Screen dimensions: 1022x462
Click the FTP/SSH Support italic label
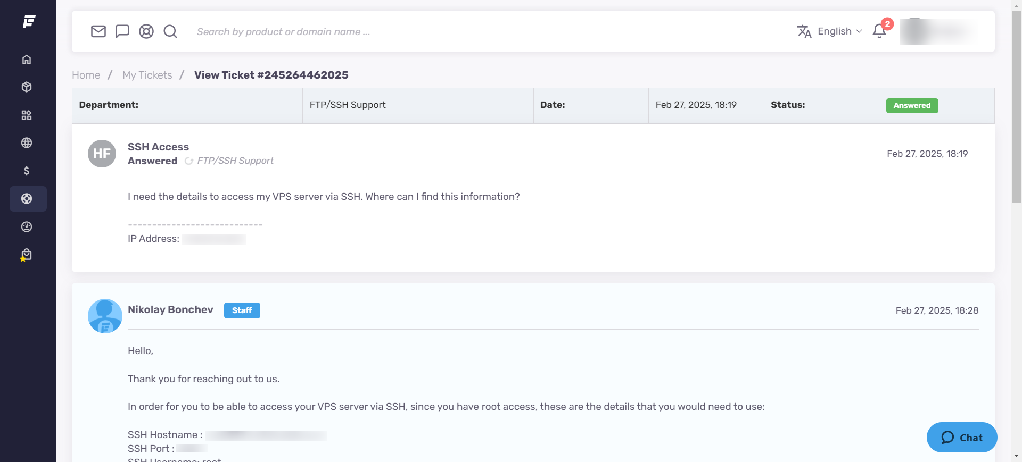pos(235,161)
